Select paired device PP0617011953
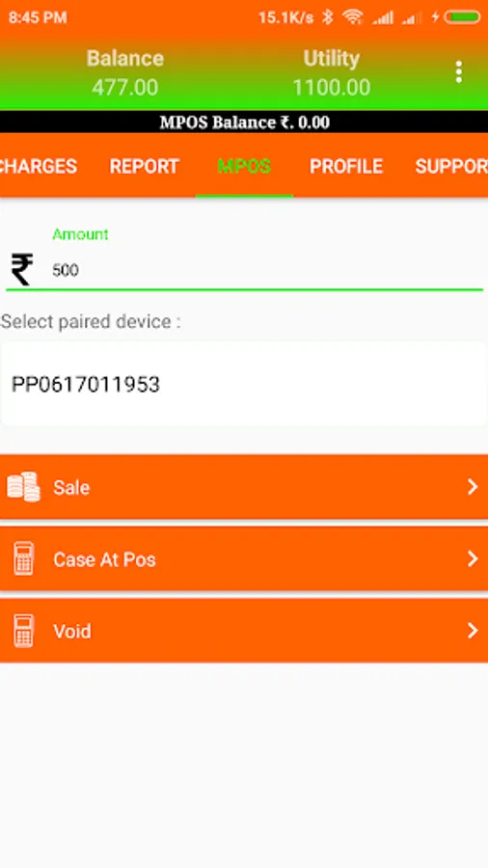 click(244, 384)
